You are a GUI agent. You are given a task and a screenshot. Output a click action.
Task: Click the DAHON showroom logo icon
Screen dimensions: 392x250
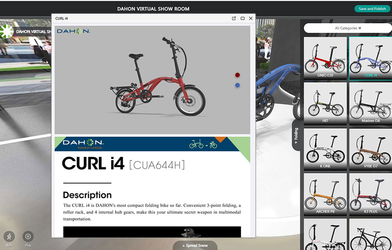click(7, 31)
